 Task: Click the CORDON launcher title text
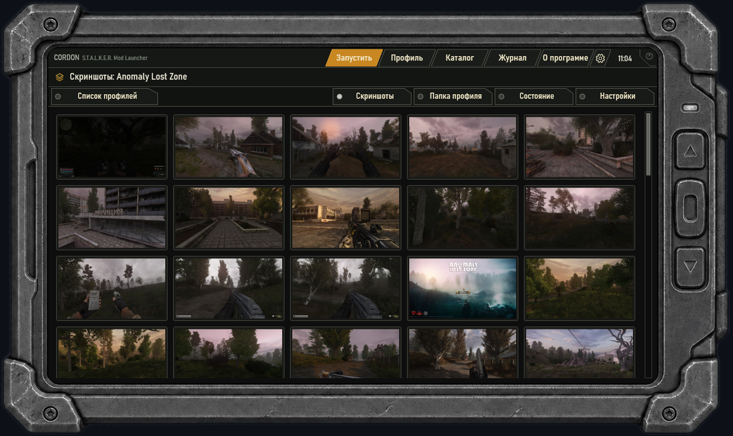66,57
